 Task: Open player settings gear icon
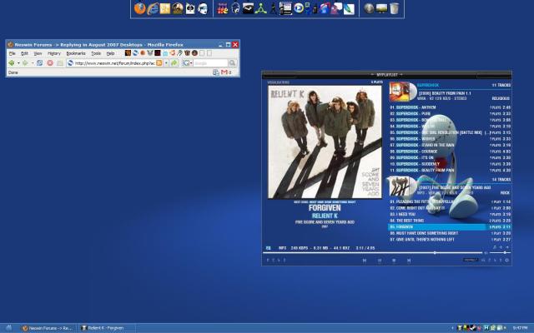coord(506,261)
